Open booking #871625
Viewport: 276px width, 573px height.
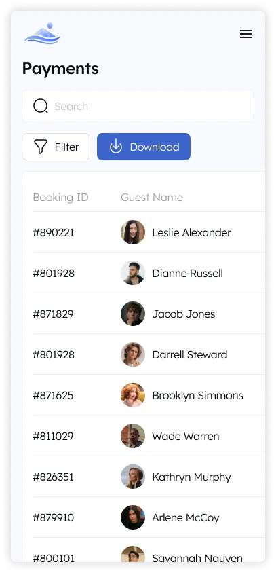point(53,395)
